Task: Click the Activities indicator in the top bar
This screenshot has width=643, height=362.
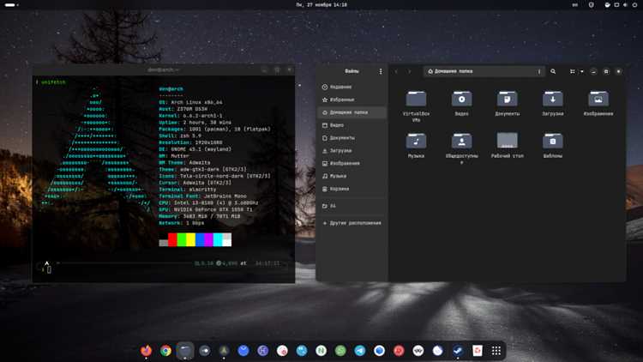Action: pyautogui.click(x=11, y=5)
